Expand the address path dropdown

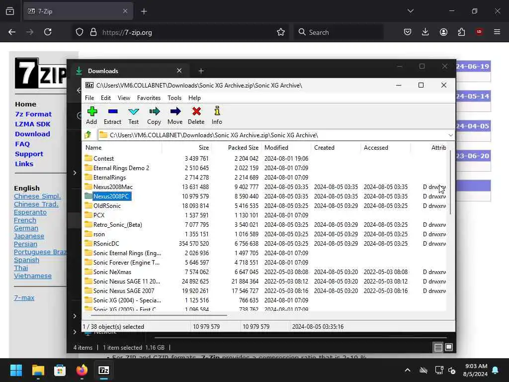(450, 135)
